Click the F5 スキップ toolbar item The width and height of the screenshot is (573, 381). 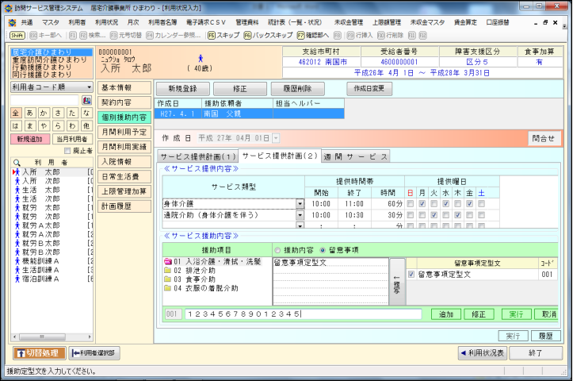tap(223, 36)
